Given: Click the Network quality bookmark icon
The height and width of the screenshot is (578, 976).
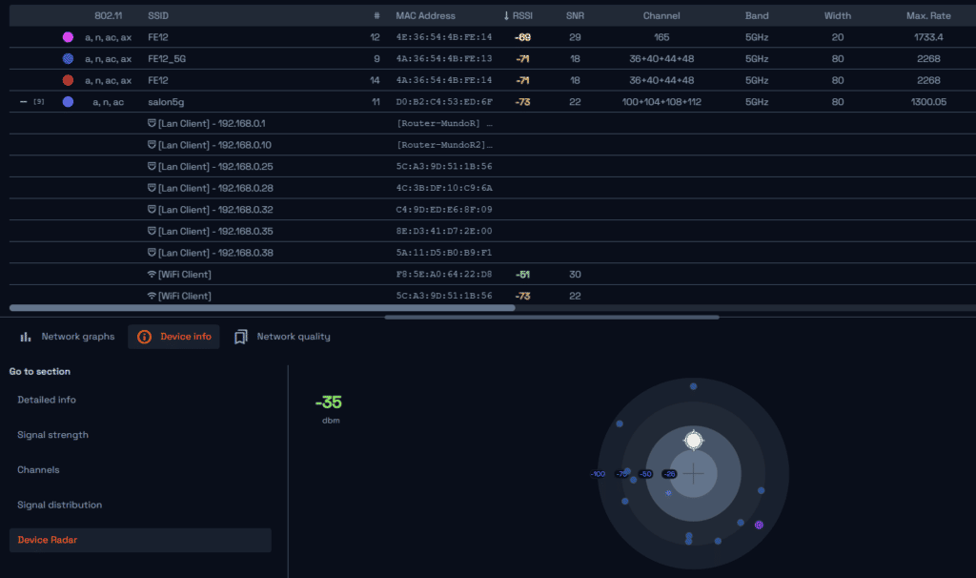Looking at the screenshot, I should point(240,336).
